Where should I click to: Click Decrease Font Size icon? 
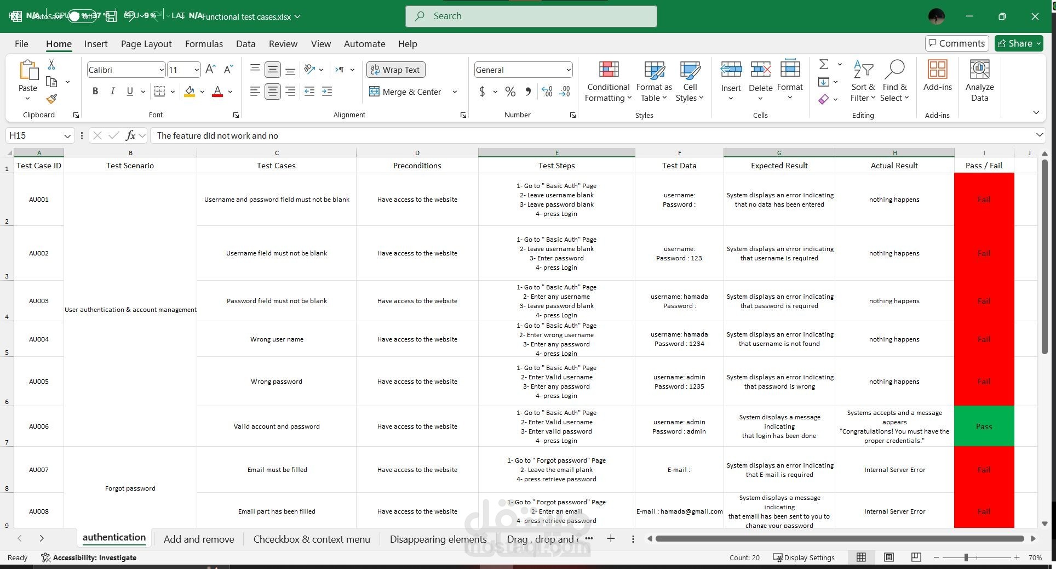(229, 70)
